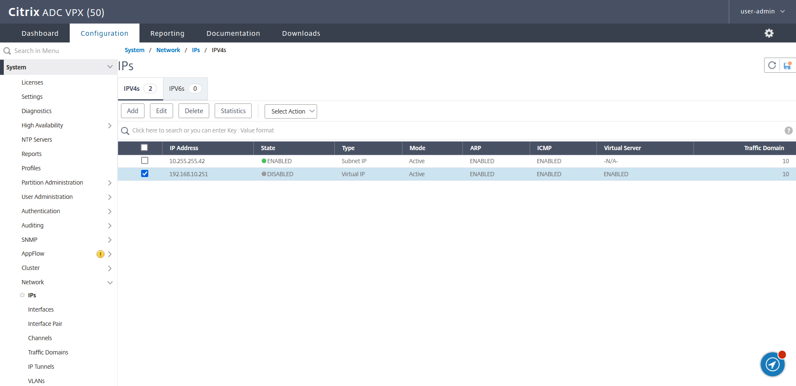Click the Save configuration disk icon top right

click(x=787, y=65)
